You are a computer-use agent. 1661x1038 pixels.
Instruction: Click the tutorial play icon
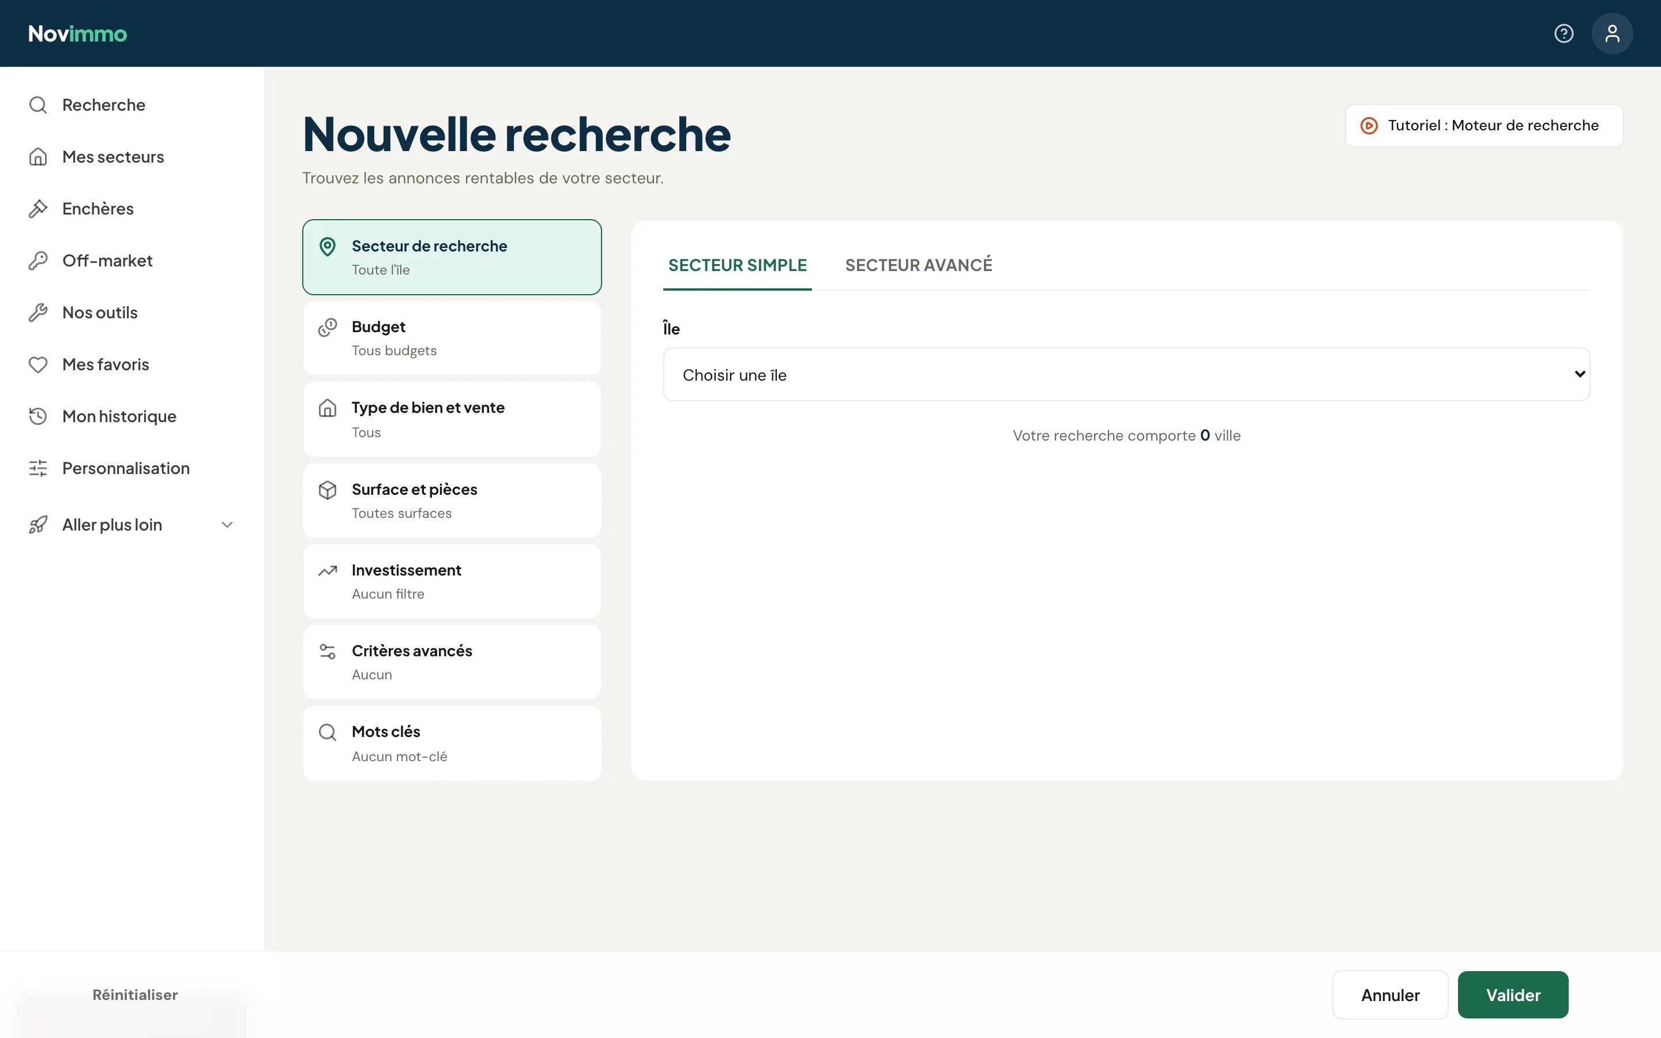tap(1369, 126)
